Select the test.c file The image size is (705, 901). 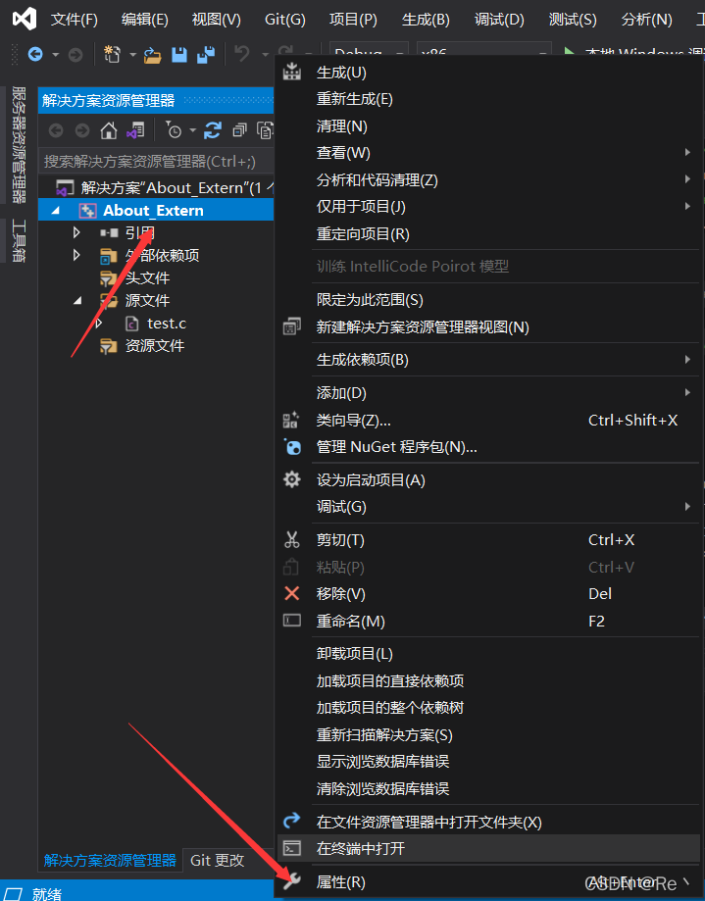tap(167, 324)
